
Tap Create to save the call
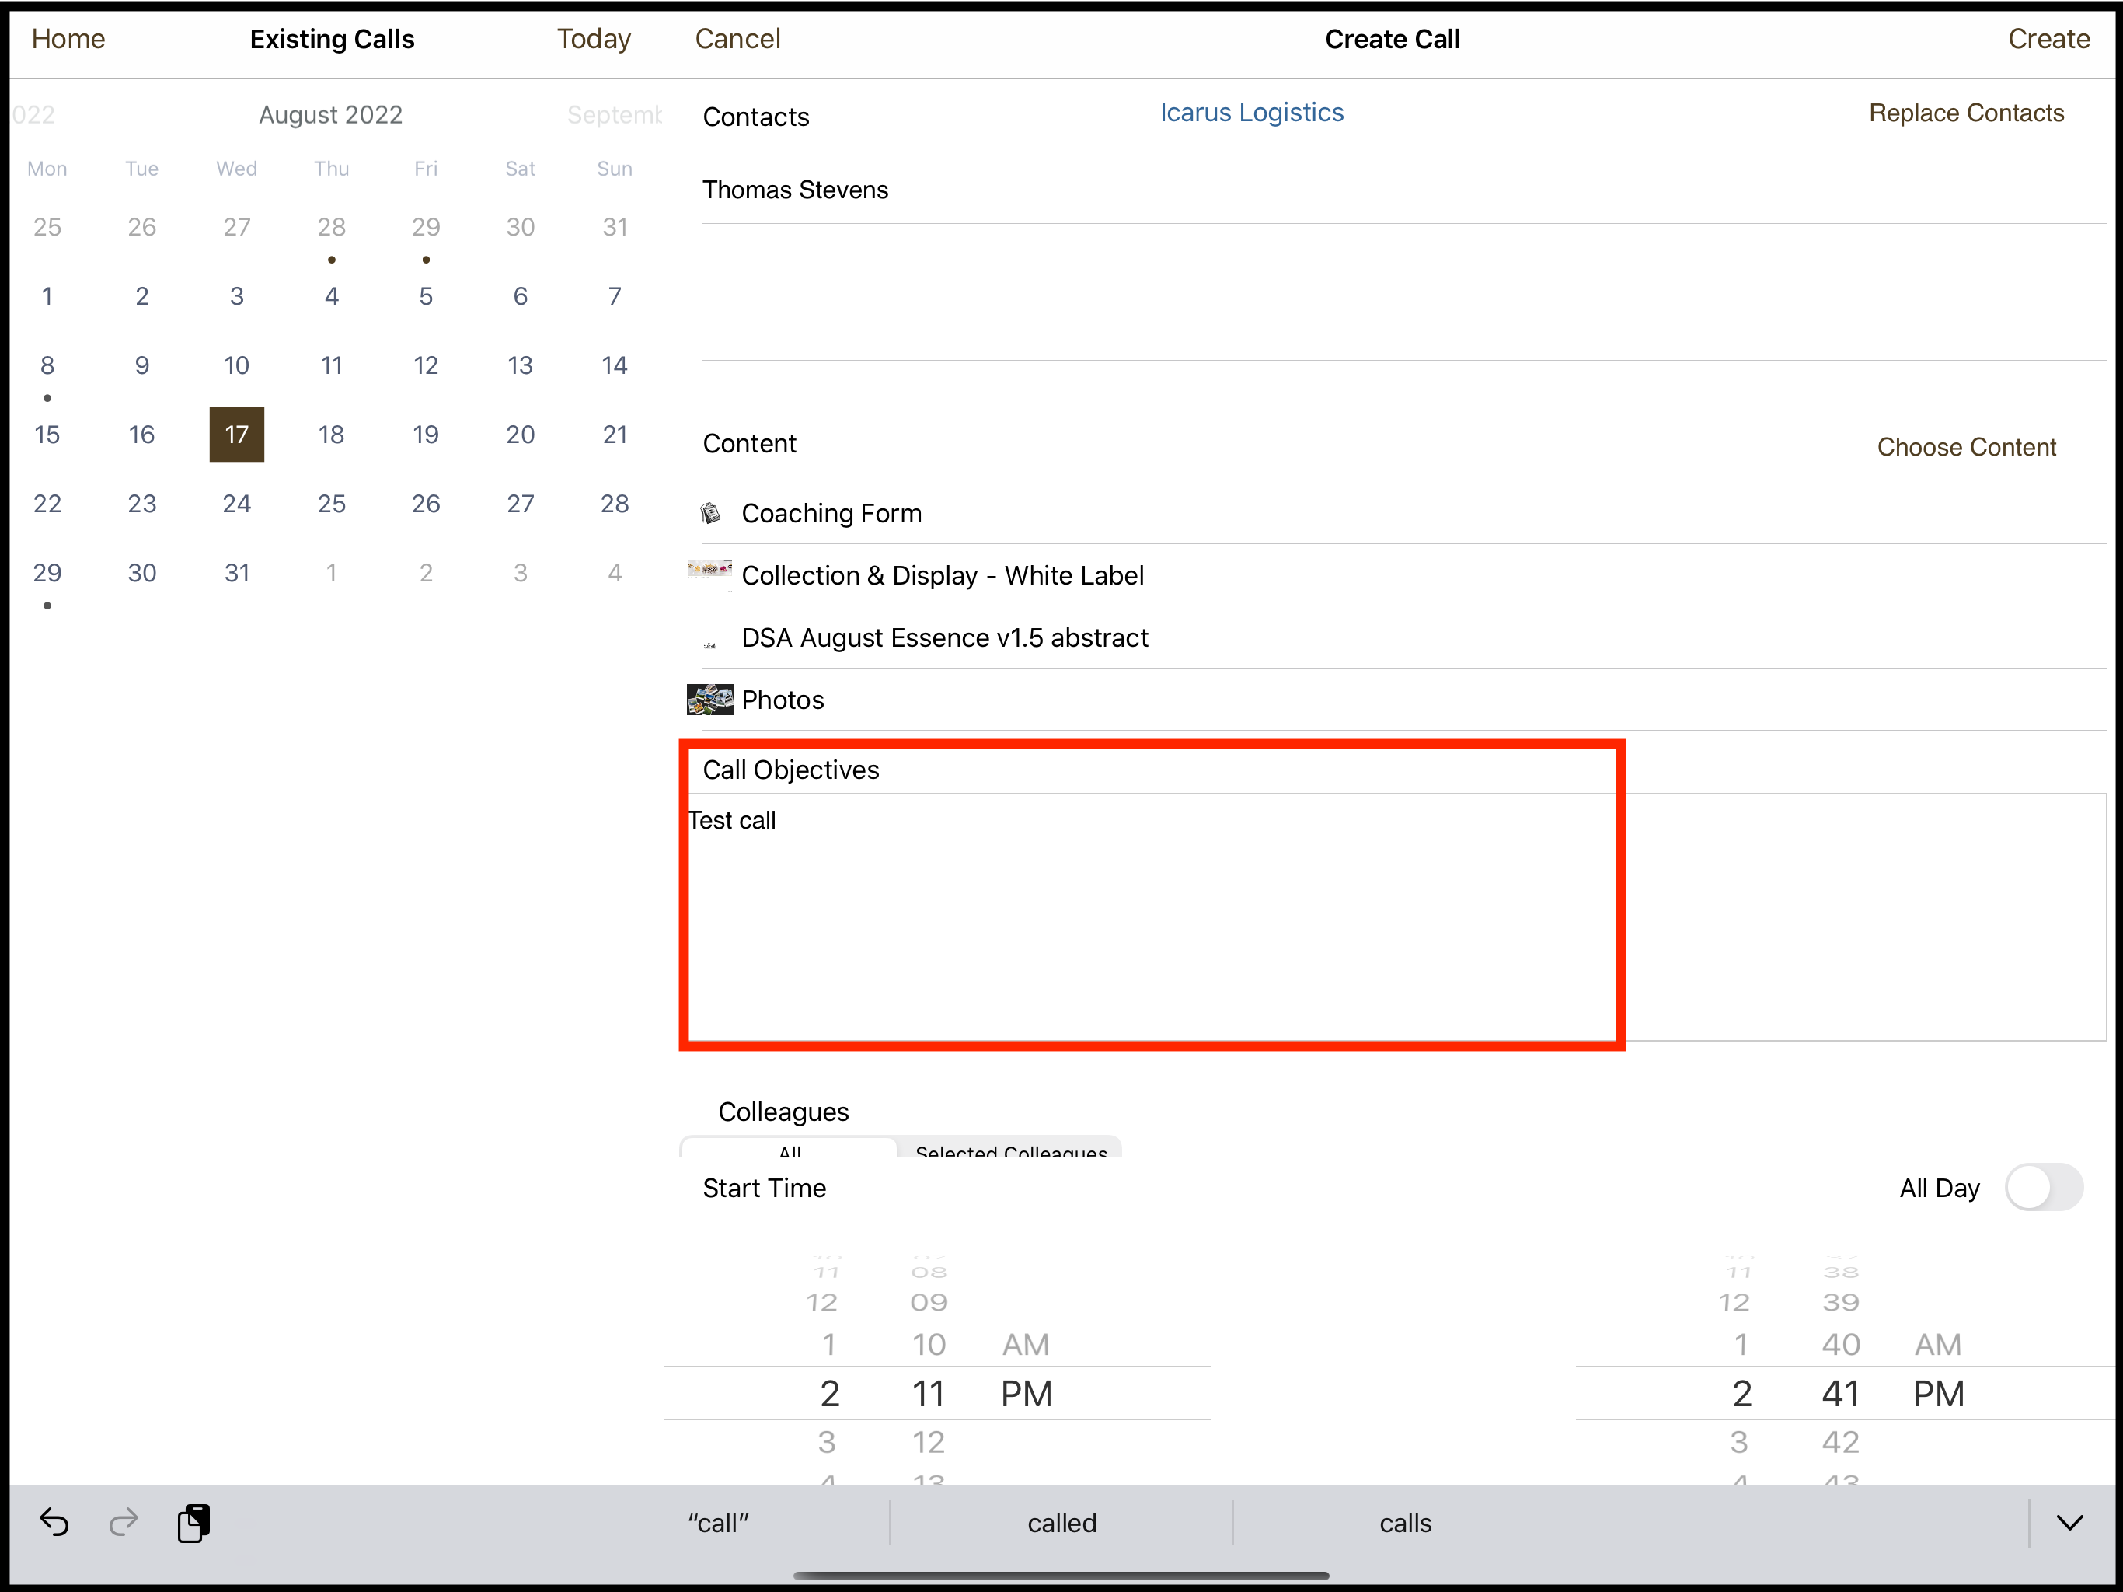click(x=2049, y=38)
